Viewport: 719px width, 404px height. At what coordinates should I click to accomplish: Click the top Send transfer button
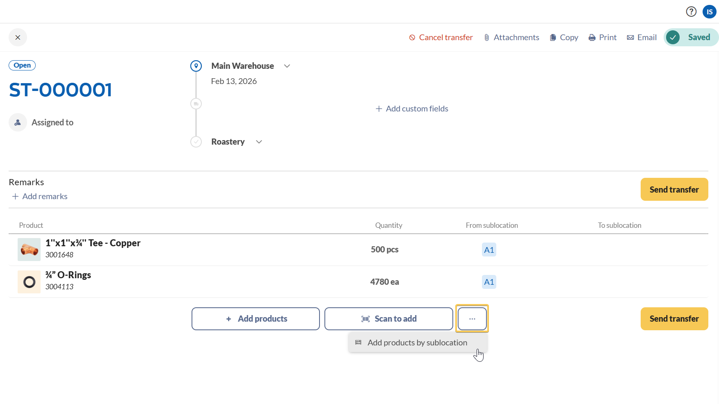(674, 189)
